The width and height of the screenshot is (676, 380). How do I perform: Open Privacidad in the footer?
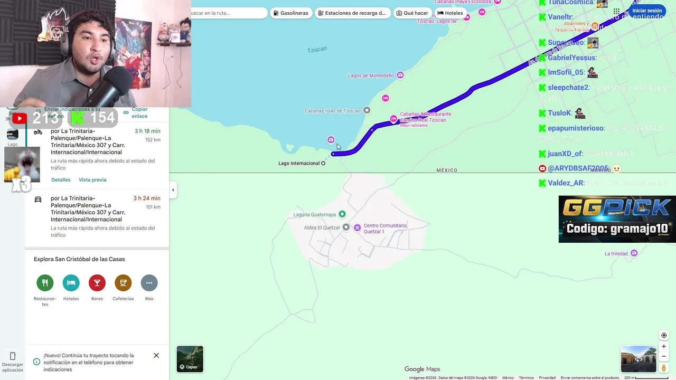click(547, 378)
